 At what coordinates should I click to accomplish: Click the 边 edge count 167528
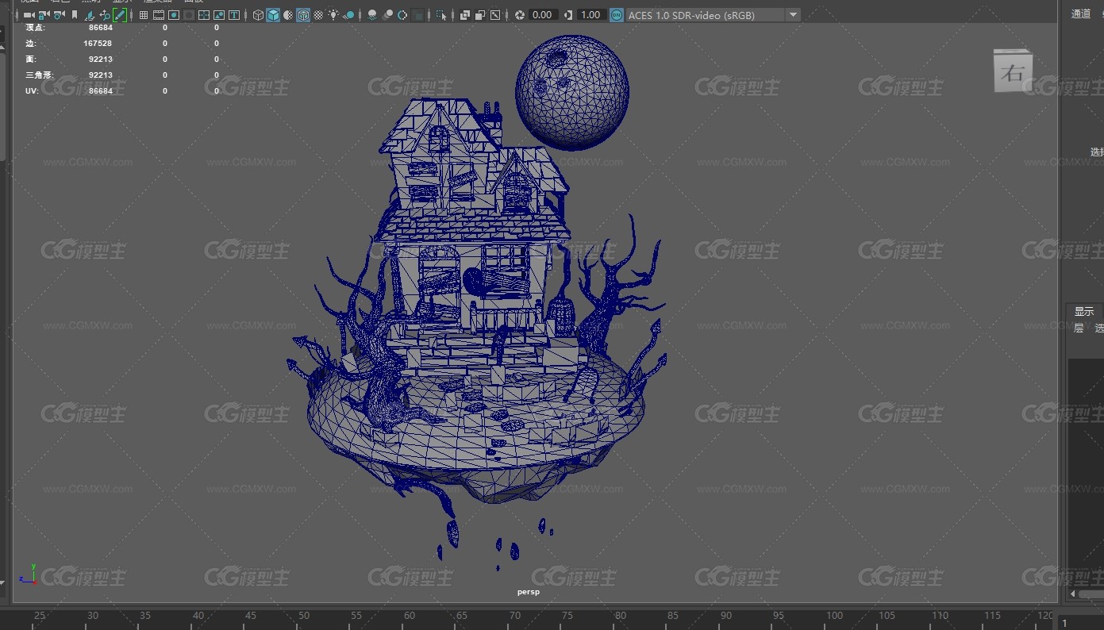98,44
